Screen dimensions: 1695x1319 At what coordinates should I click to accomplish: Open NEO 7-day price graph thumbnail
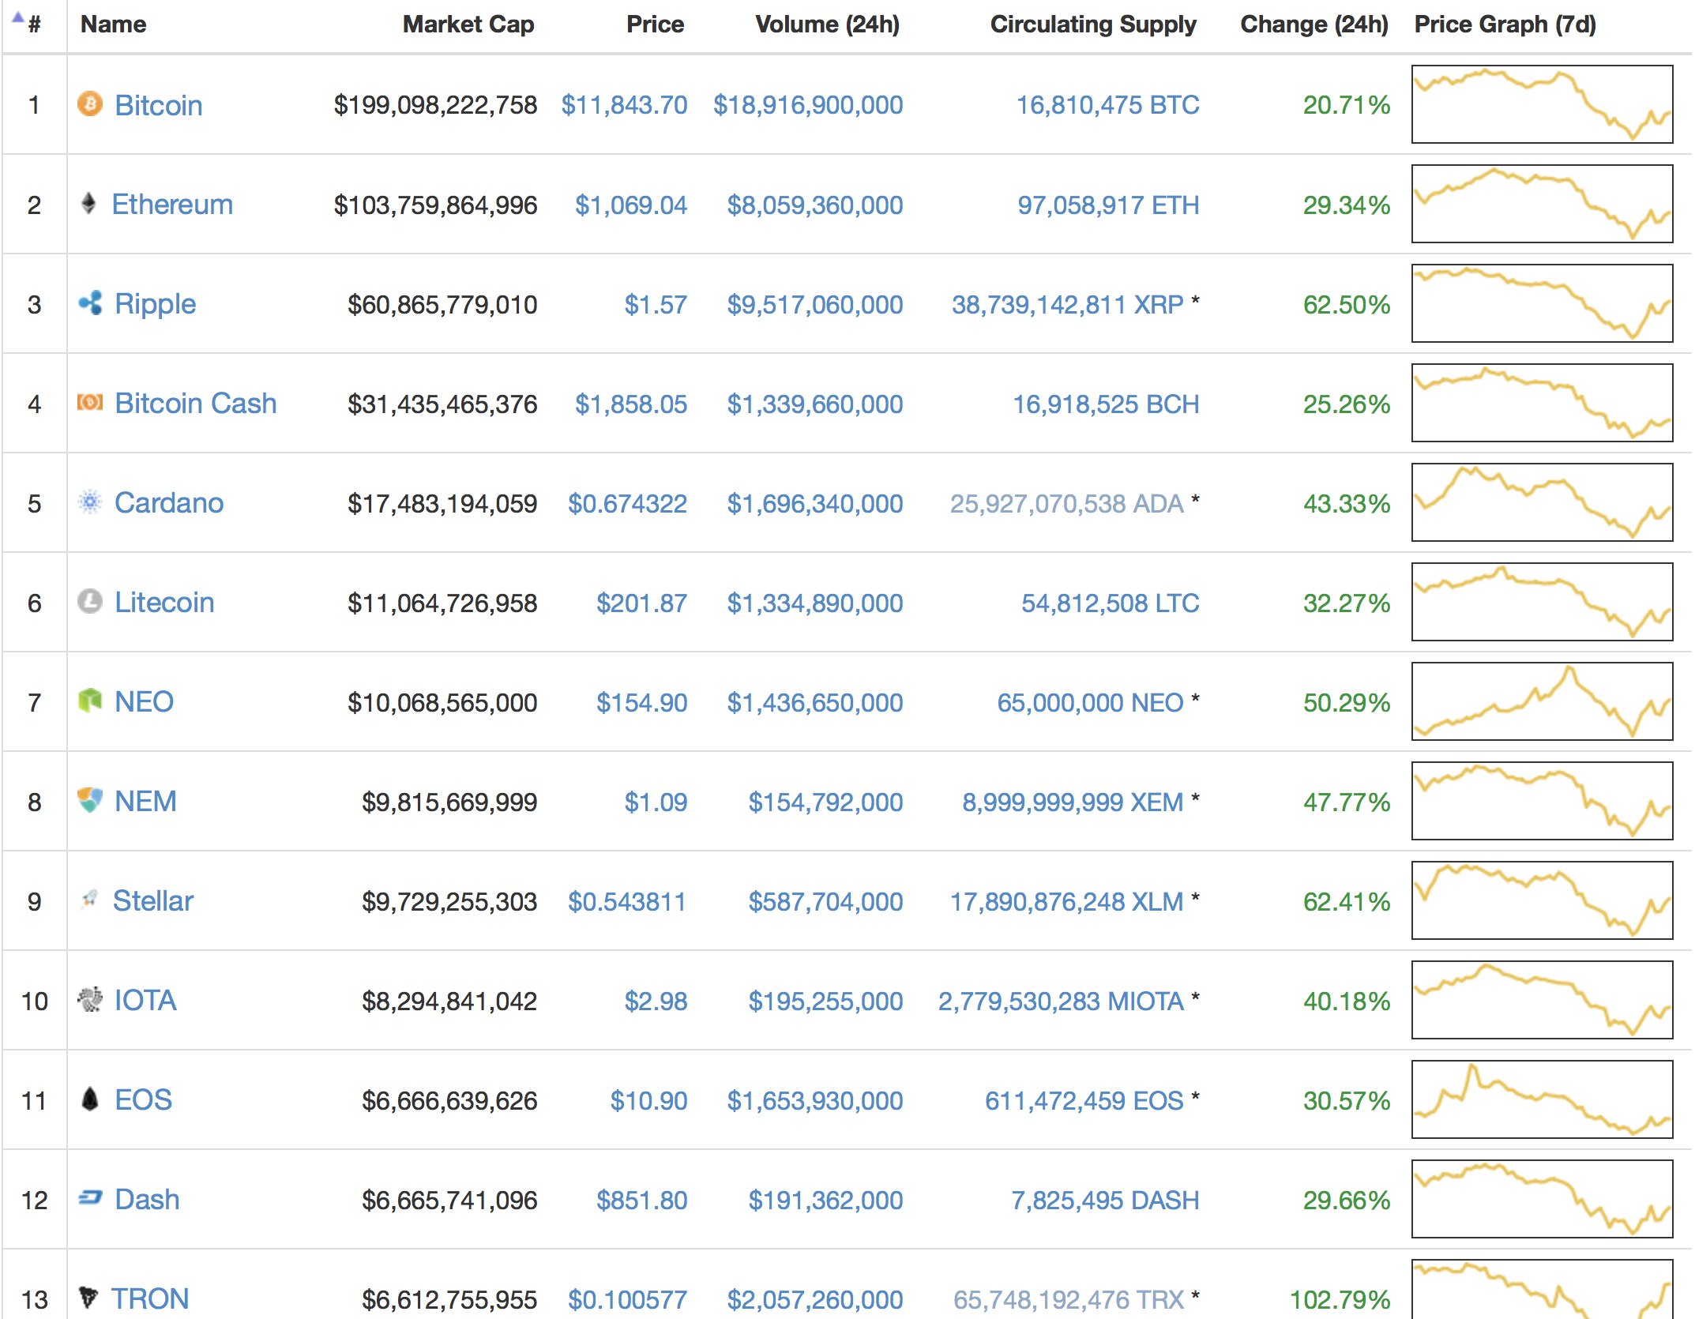click(x=1542, y=701)
